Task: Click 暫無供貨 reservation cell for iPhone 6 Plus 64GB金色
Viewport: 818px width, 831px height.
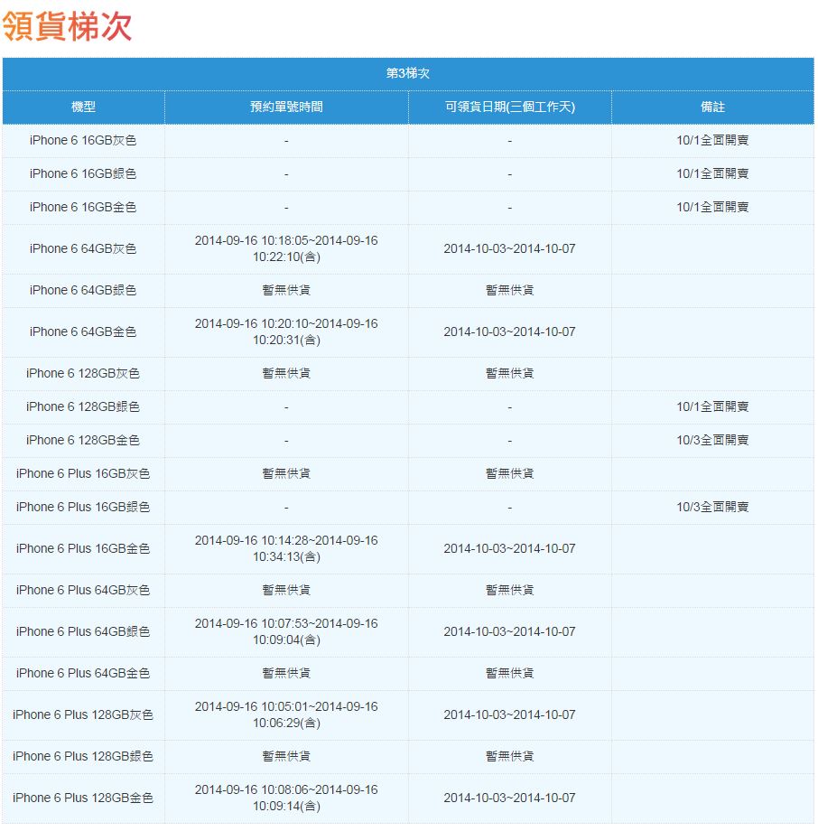Action: [x=286, y=674]
